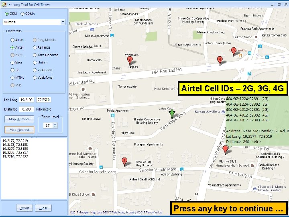Click the Kalyan Jewellers shop icon
Viewport: 289px width, 217px height.
click(x=223, y=112)
